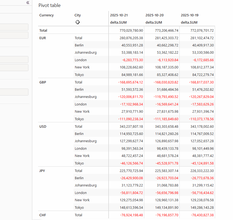
Task: Click the Currency column header
Action: click(46, 15)
